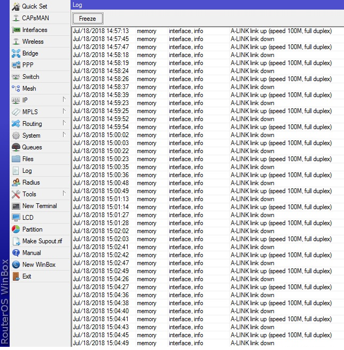
Task: Click the Mesh nodes icon
Action: tap(16, 89)
